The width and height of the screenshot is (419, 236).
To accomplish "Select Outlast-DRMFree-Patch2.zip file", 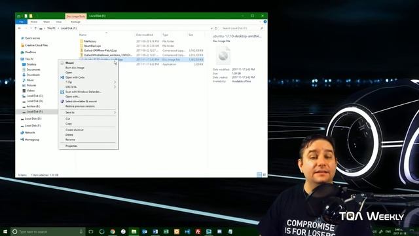I will pos(100,50).
